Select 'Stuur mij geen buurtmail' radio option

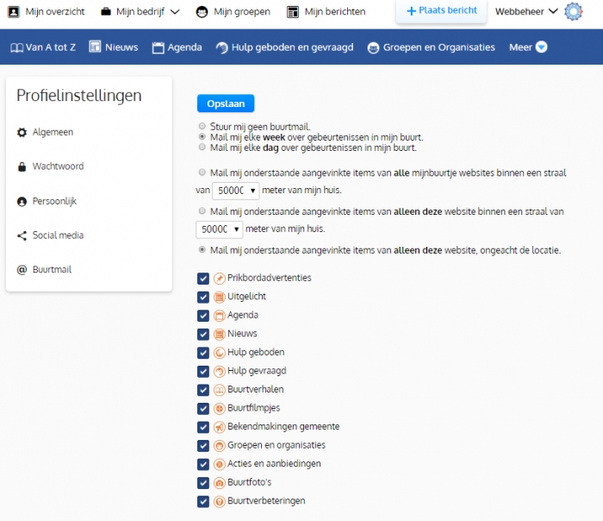click(202, 127)
